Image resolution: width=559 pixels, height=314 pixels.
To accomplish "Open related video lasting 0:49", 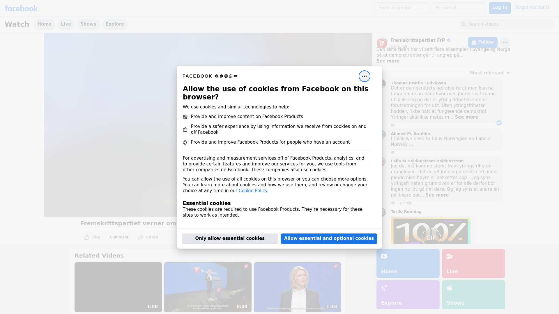I will 208,287.
